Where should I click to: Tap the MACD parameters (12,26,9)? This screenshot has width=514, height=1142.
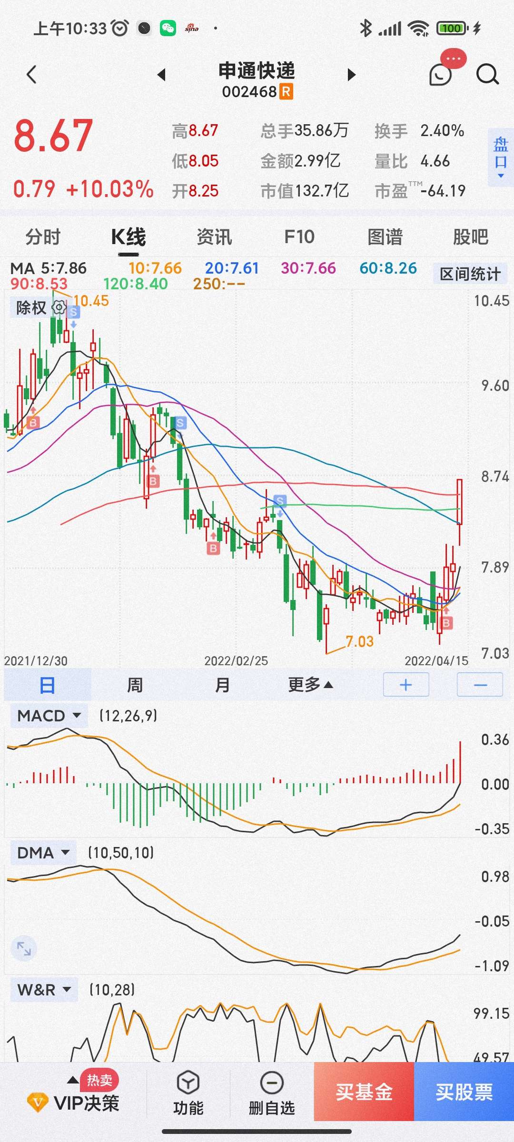tap(128, 716)
